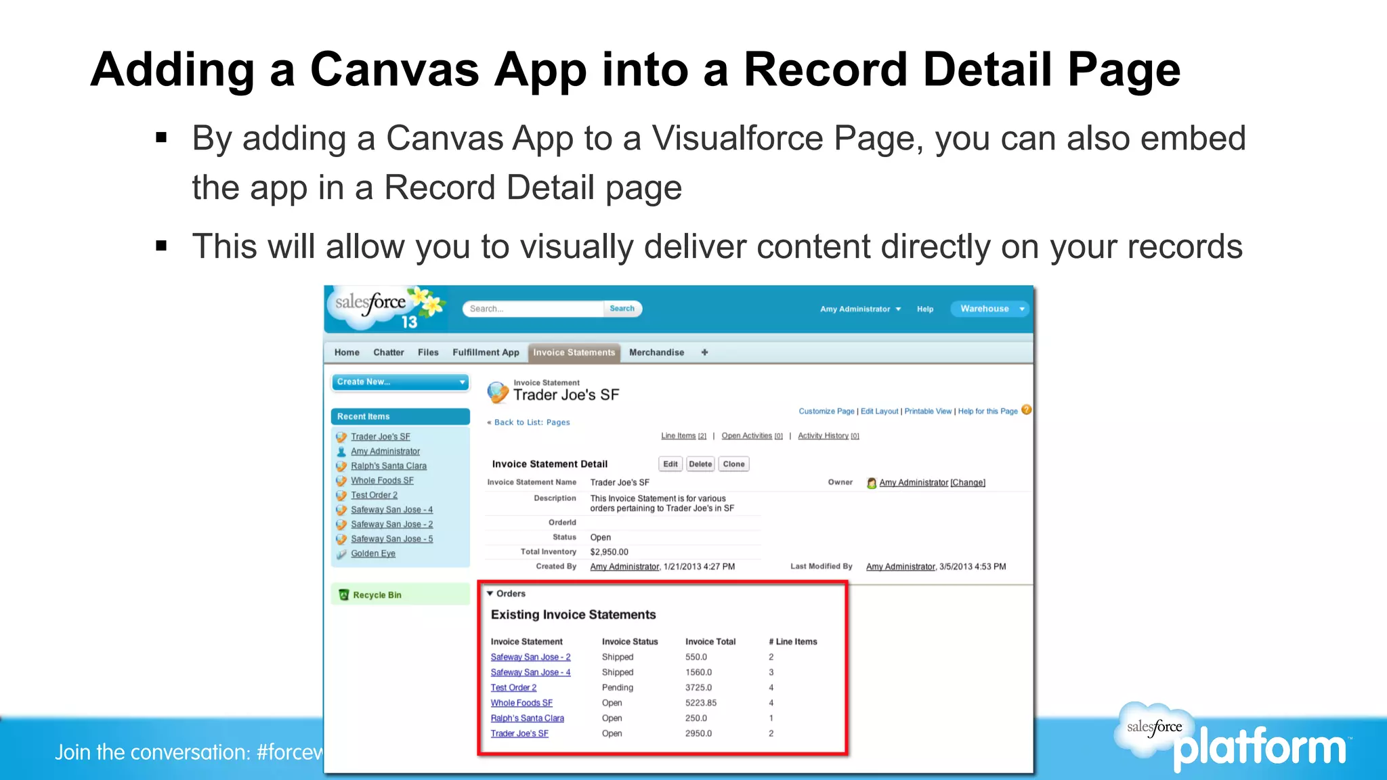Open the Amy Administrator user menu

(x=860, y=309)
